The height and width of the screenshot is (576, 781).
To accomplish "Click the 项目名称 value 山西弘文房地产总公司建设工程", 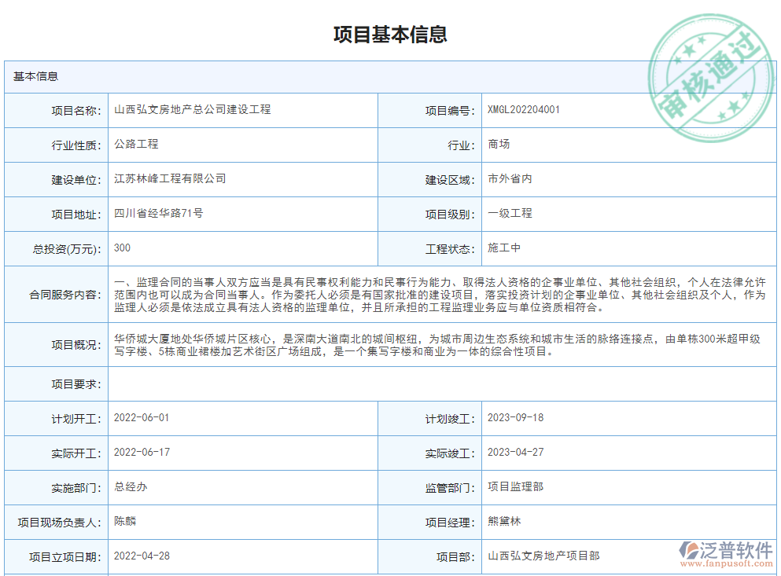I will pyautogui.click(x=193, y=110).
